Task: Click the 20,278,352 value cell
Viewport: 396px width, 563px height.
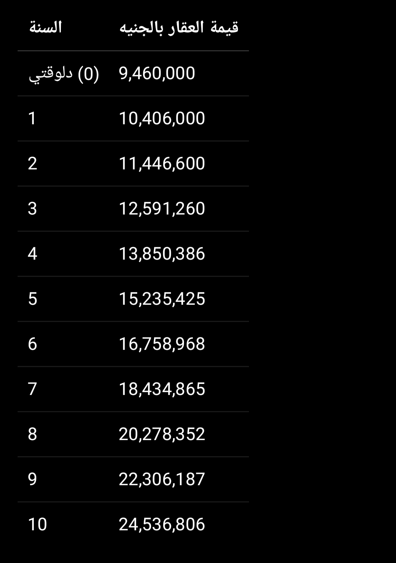Action: pos(162,434)
